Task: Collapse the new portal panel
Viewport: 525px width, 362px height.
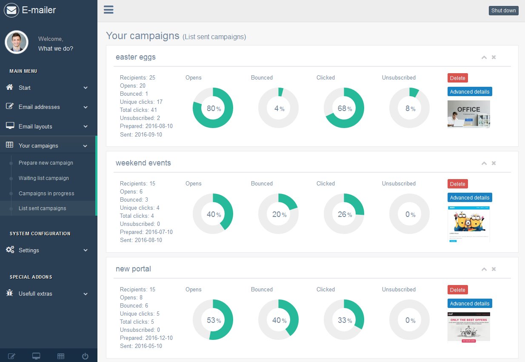Action: click(484, 269)
